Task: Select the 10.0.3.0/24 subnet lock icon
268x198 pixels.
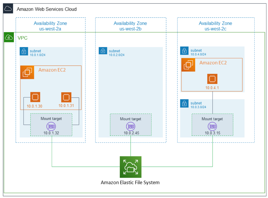Action: pos(184,103)
